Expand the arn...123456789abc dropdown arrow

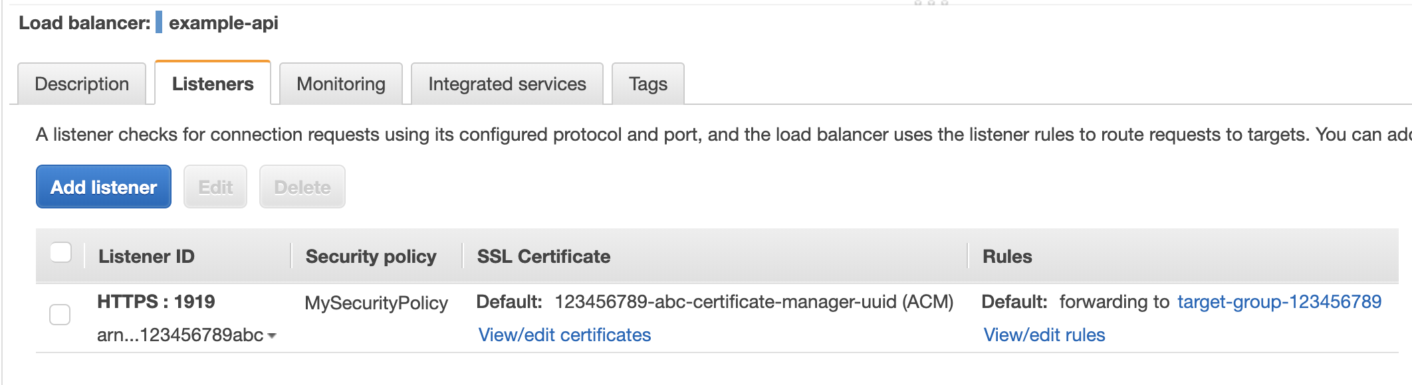[272, 337]
